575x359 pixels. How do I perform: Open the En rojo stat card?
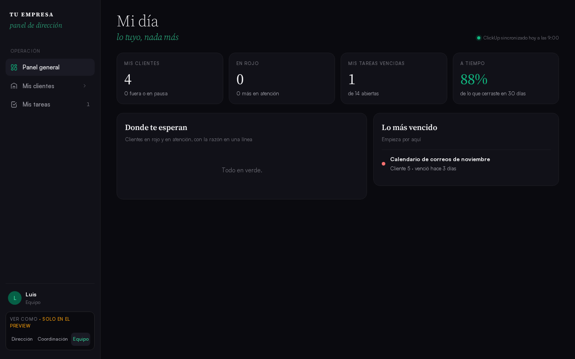pyautogui.click(x=282, y=79)
